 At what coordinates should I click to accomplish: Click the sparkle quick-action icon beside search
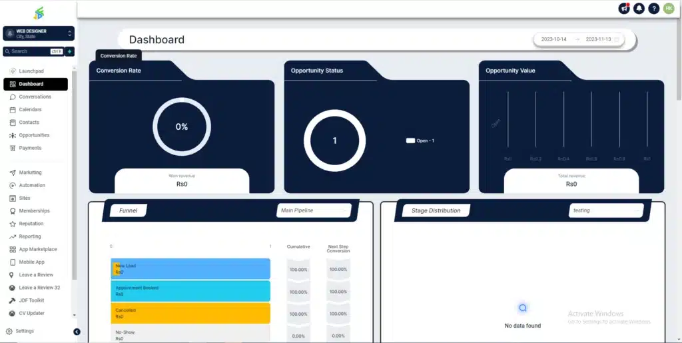(69, 51)
